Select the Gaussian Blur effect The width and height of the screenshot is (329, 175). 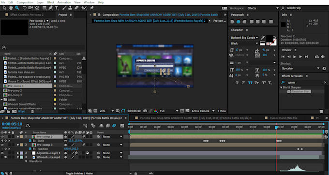pos(300,91)
